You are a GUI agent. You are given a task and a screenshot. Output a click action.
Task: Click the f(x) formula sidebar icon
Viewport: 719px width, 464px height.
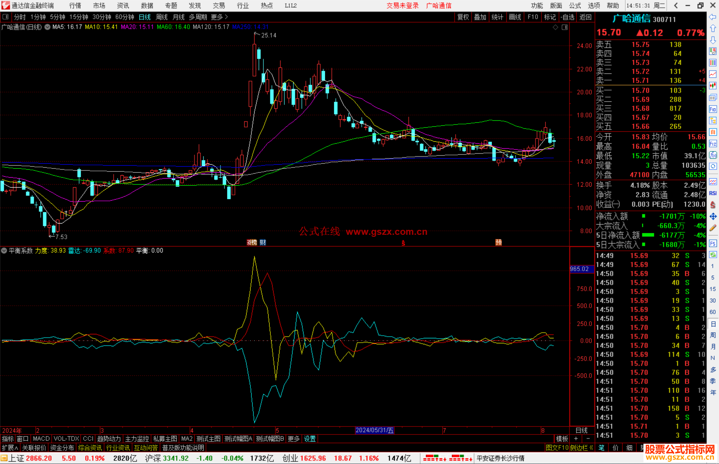pyautogui.click(x=713, y=155)
